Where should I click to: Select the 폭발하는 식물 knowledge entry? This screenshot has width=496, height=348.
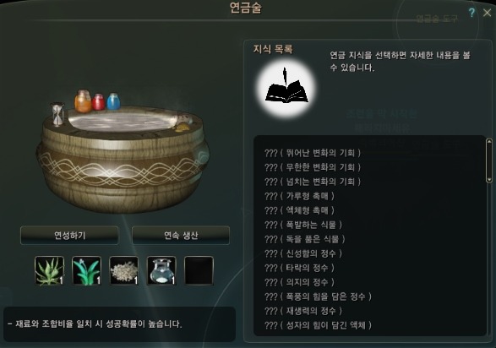tap(303, 225)
